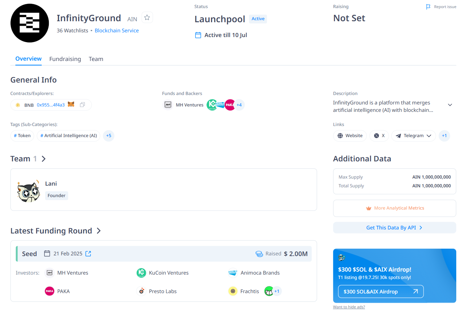Click the Active status badge
The image size is (466, 313).
tap(258, 19)
